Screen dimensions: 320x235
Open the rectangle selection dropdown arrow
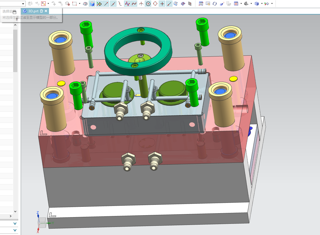80,3
